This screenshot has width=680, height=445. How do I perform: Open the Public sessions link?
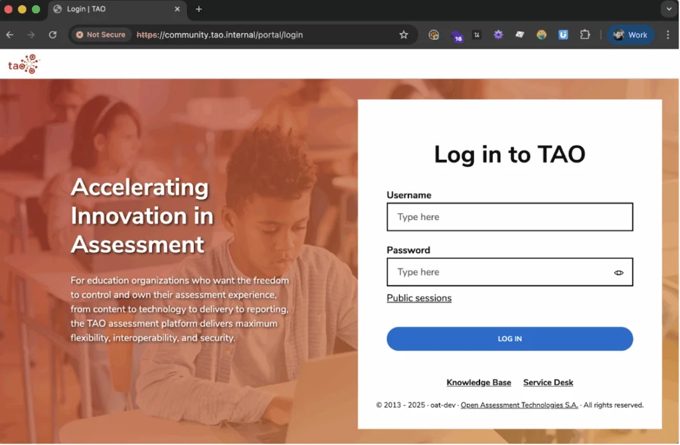coord(419,298)
